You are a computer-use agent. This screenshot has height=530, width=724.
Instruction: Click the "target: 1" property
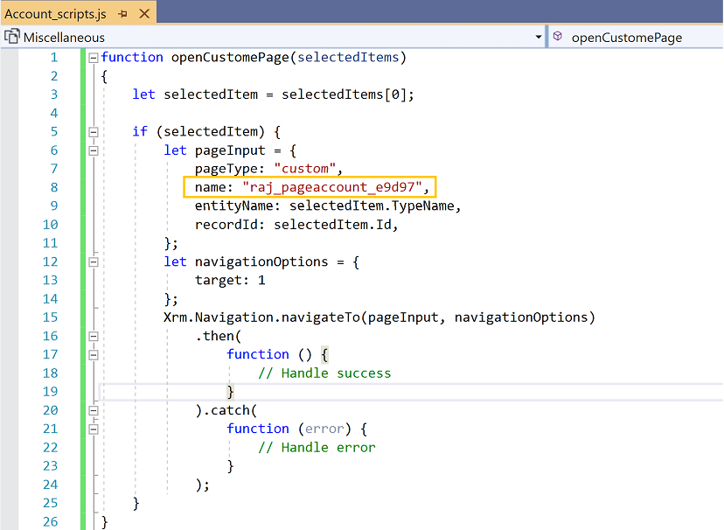[230, 280]
